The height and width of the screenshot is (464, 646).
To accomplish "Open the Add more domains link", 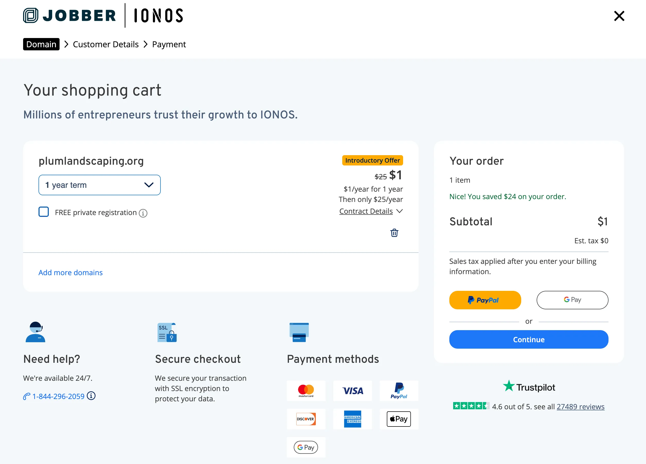I will [x=70, y=273].
